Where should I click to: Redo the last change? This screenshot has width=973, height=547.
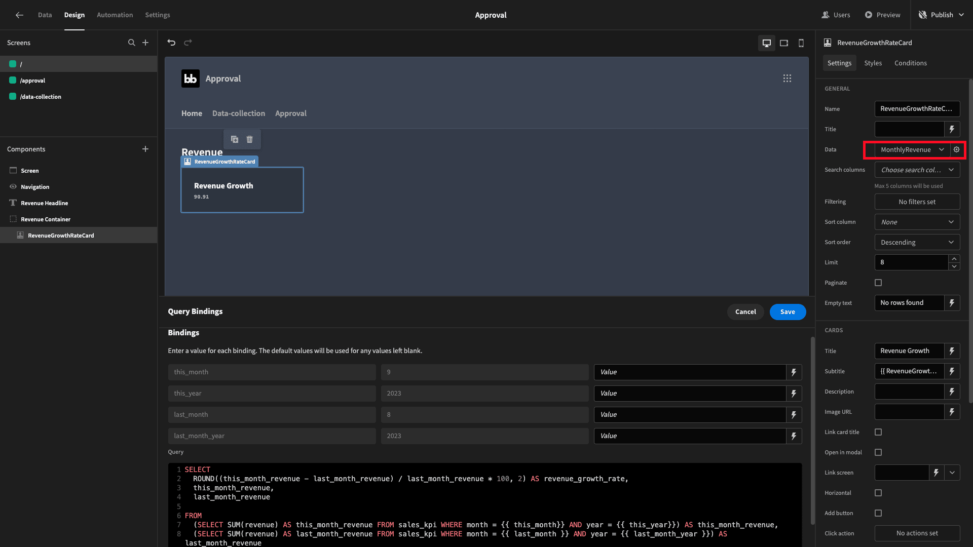188,43
